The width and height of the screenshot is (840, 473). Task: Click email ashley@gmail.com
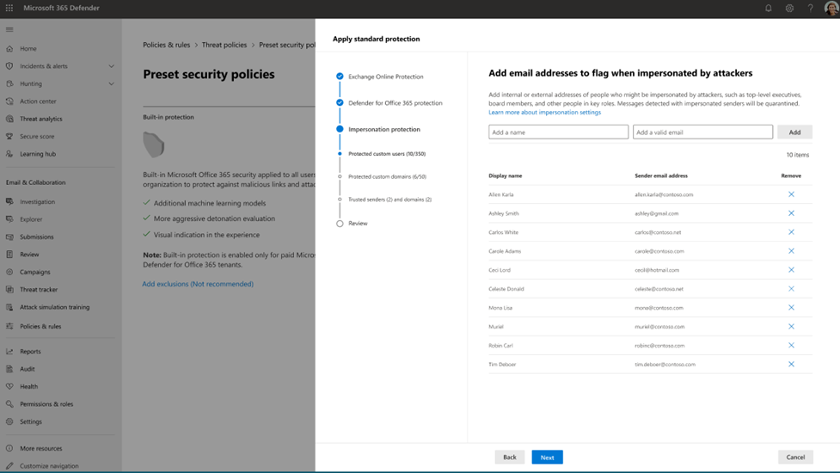tap(656, 213)
